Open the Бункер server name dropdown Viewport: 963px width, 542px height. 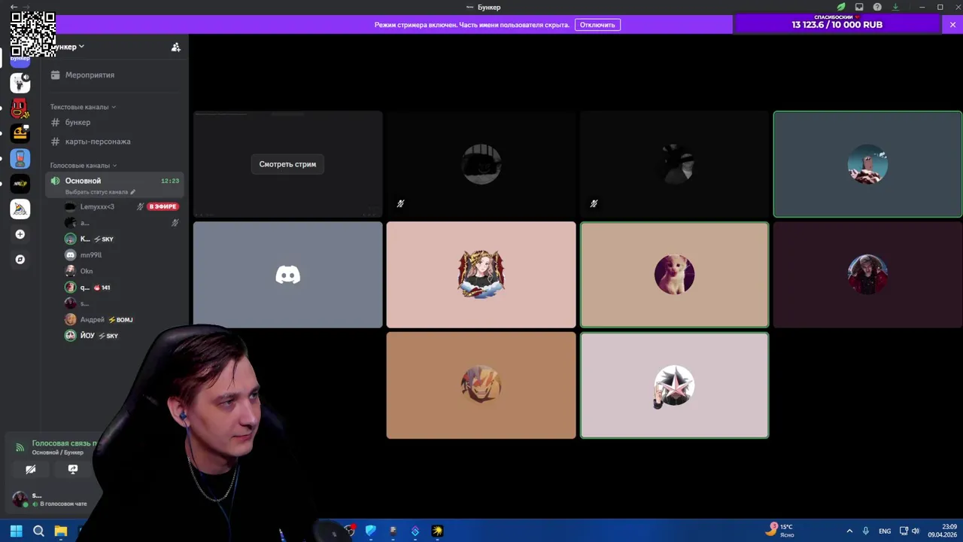pos(68,47)
